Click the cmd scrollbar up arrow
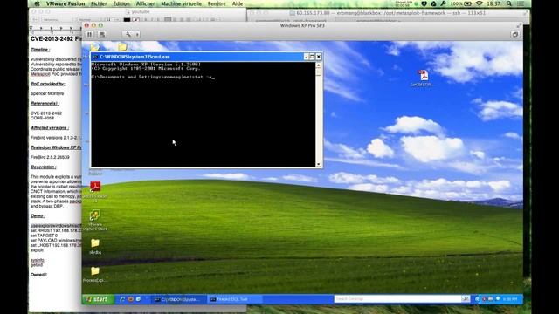Screen dimensions: 559x314 coord(318,65)
